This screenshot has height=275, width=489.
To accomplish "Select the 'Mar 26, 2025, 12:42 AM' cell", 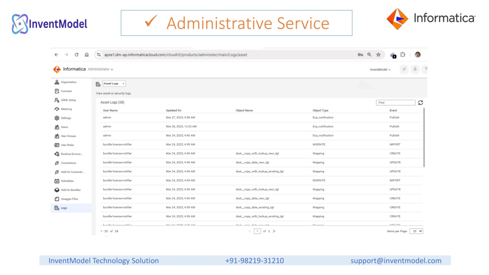I will 181,127.
